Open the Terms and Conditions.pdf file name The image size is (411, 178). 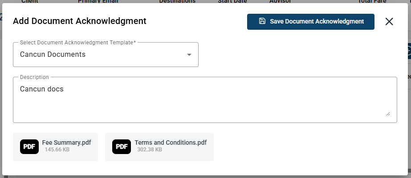[x=171, y=143]
